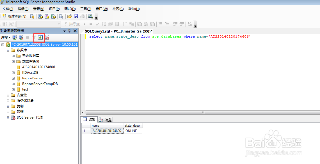
Task: Click the green debug play arrow
Action: pyautogui.click(x=84, y=24)
